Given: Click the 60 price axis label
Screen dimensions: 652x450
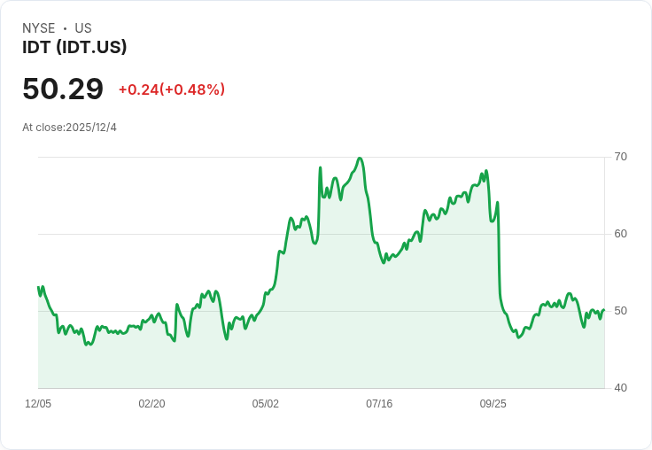Looking at the screenshot, I should [x=621, y=234].
